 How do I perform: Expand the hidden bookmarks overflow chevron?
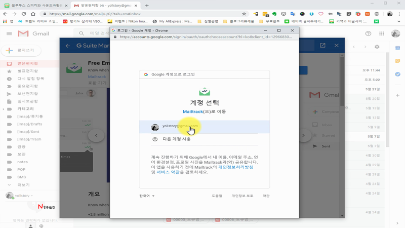[398, 21]
